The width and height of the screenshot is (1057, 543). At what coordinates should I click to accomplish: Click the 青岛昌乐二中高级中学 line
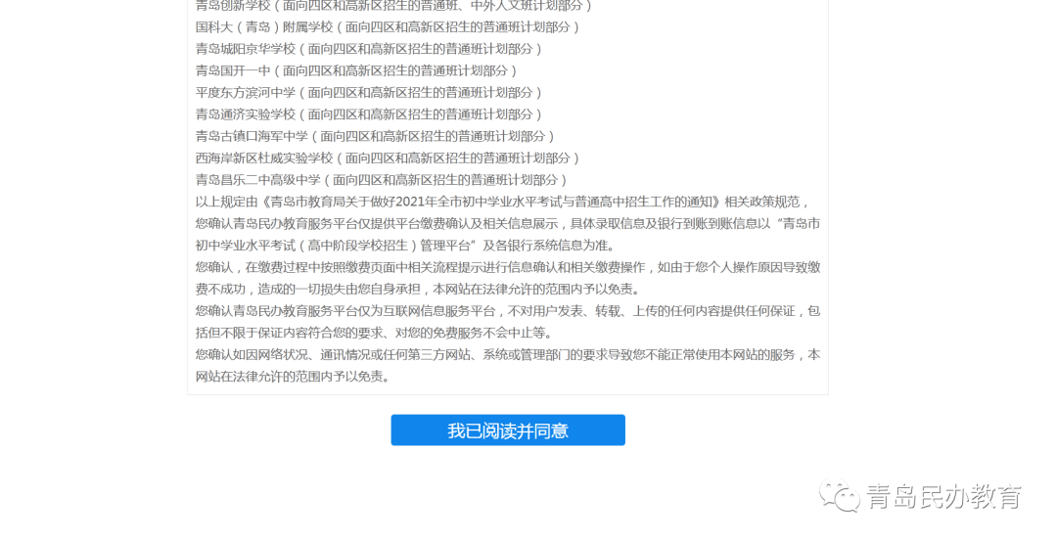[x=382, y=180]
